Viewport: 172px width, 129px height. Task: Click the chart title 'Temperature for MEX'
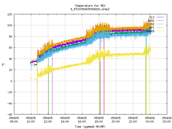click(90, 6)
